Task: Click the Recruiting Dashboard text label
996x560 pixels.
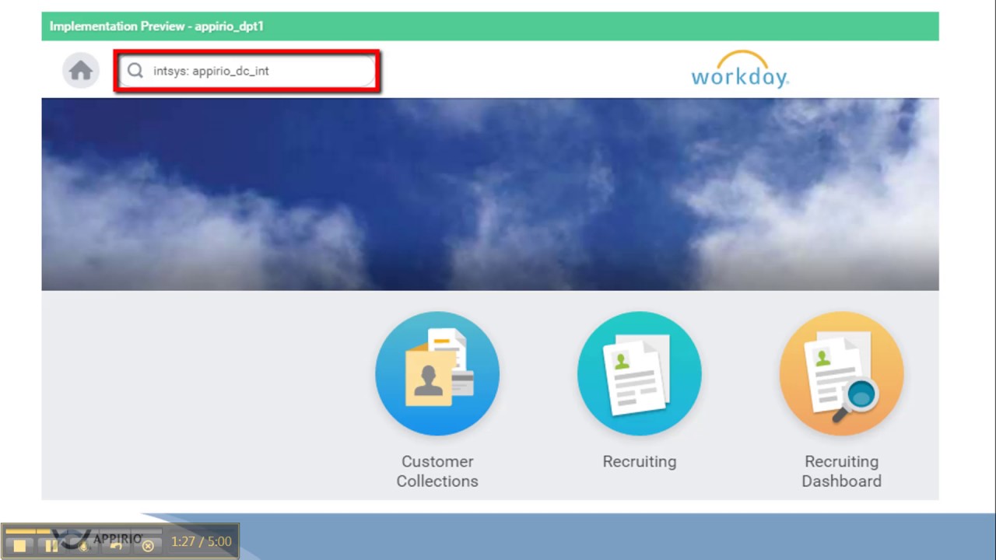Action: pyautogui.click(x=842, y=471)
